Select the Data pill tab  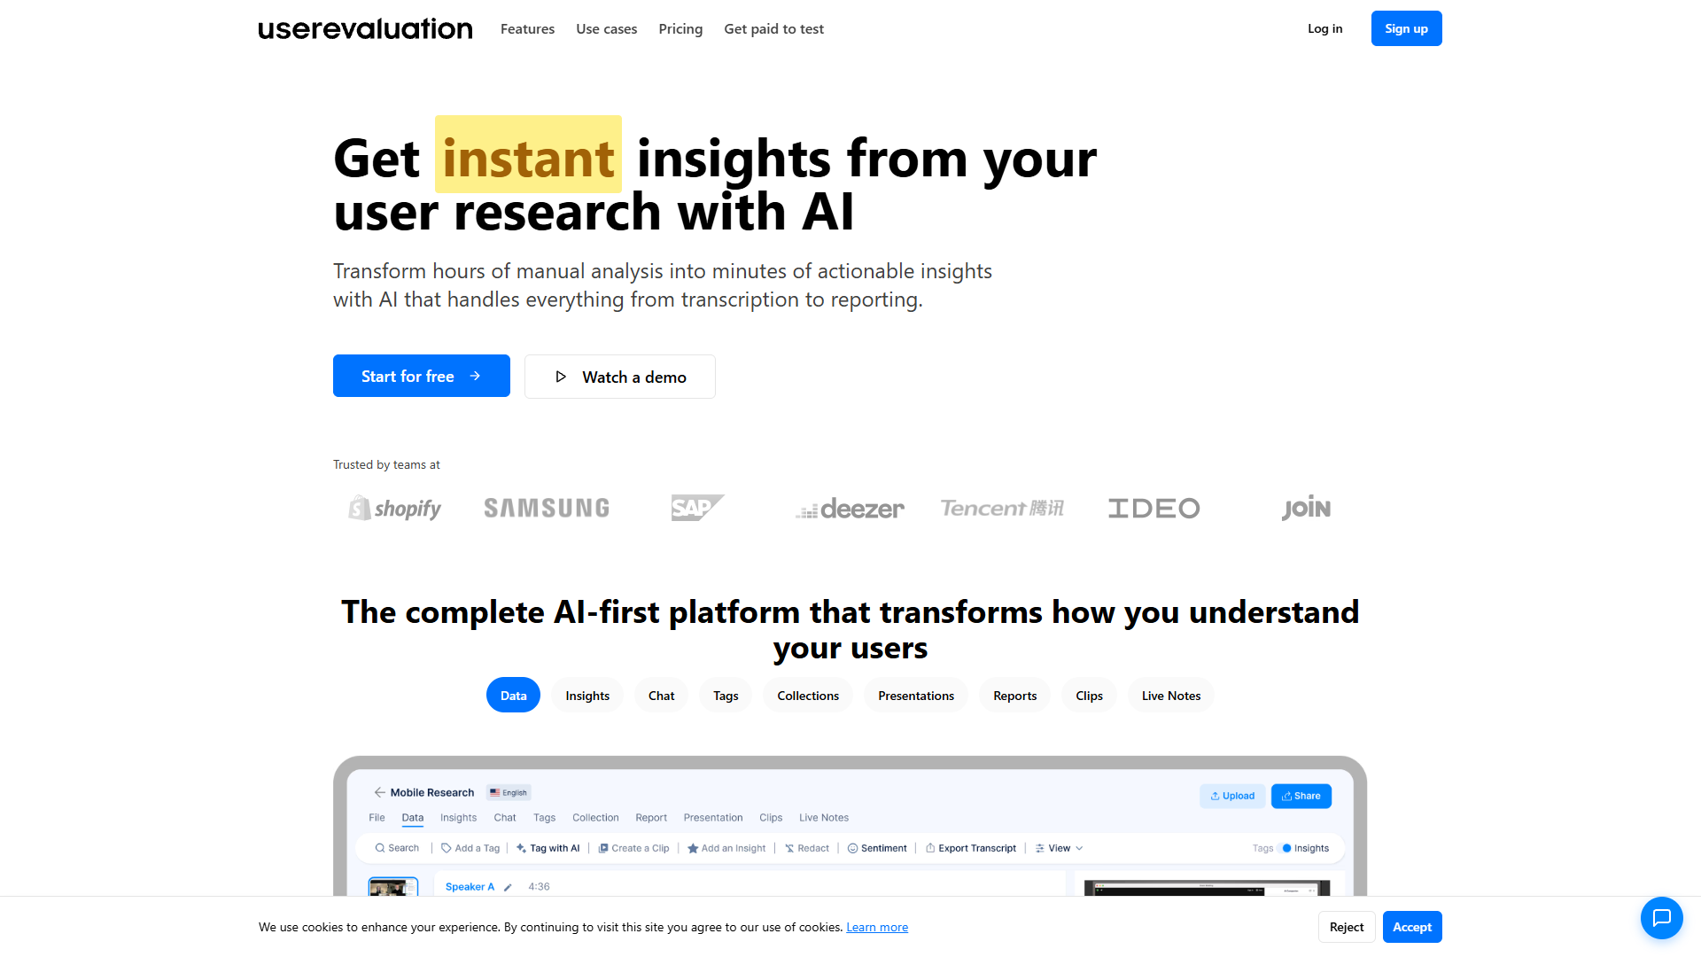(513, 696)
